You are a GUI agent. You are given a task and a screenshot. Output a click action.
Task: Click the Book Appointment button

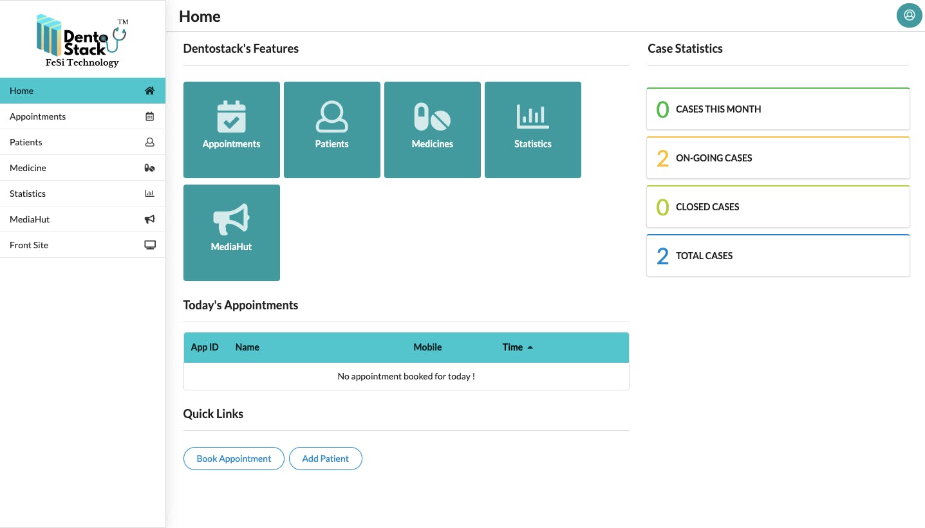pyautogui.click(x=234, y=459)
